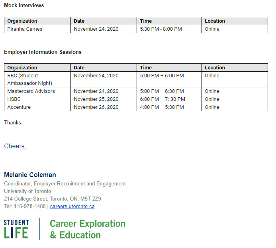Click the 'Accenture' organization cell
Screen dimensions: 276x248
click(x=37, y=107)
